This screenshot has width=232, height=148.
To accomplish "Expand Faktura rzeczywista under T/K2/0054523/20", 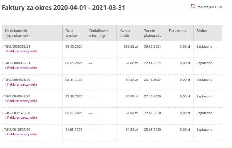I will [x=22, y=85].
